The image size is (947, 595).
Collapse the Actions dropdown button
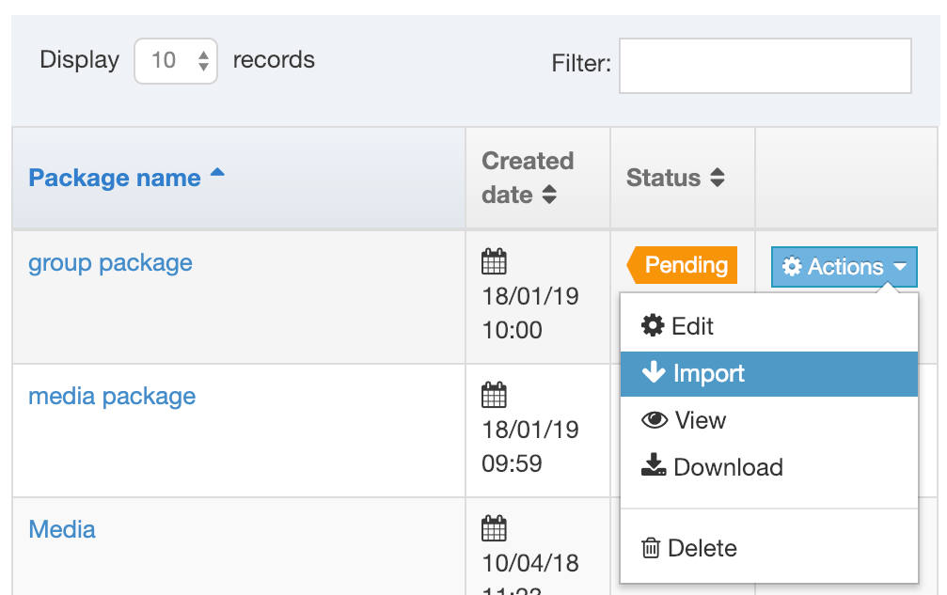844,267
